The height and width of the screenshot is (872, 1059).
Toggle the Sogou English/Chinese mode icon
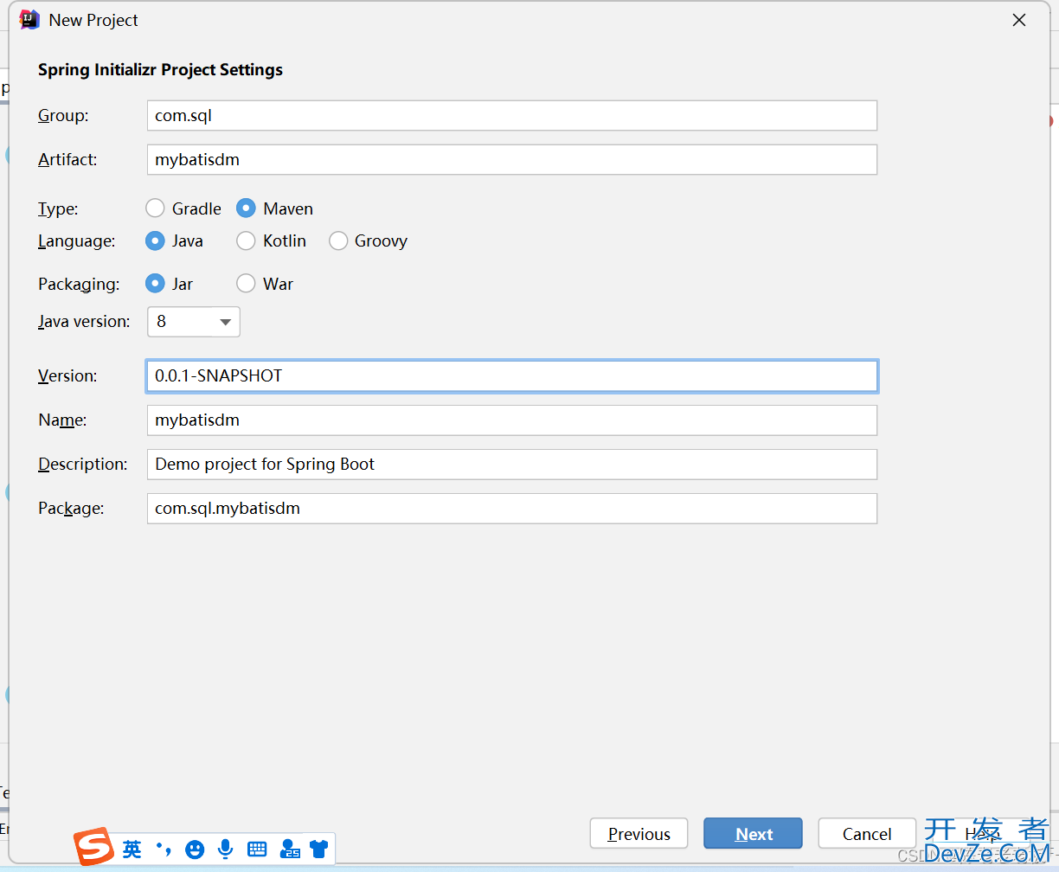pyautogui.click(x=132, y=850)
